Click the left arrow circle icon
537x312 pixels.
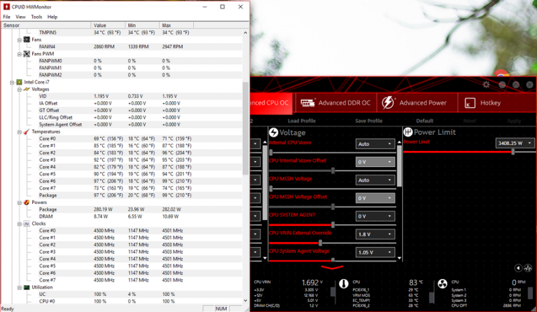pos(518,268)
